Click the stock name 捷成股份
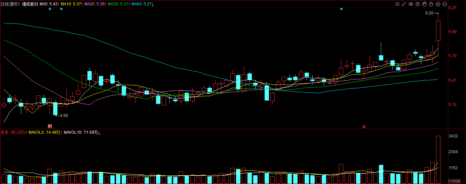The width and height of the screenshot is (466, 184). pyautogui.click(x=30, y=4)
